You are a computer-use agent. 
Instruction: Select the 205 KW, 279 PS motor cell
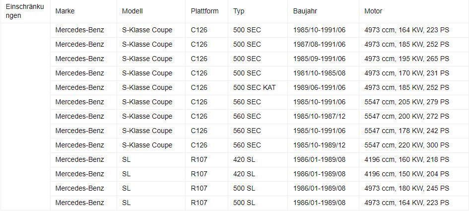click(x=406, y=102)
